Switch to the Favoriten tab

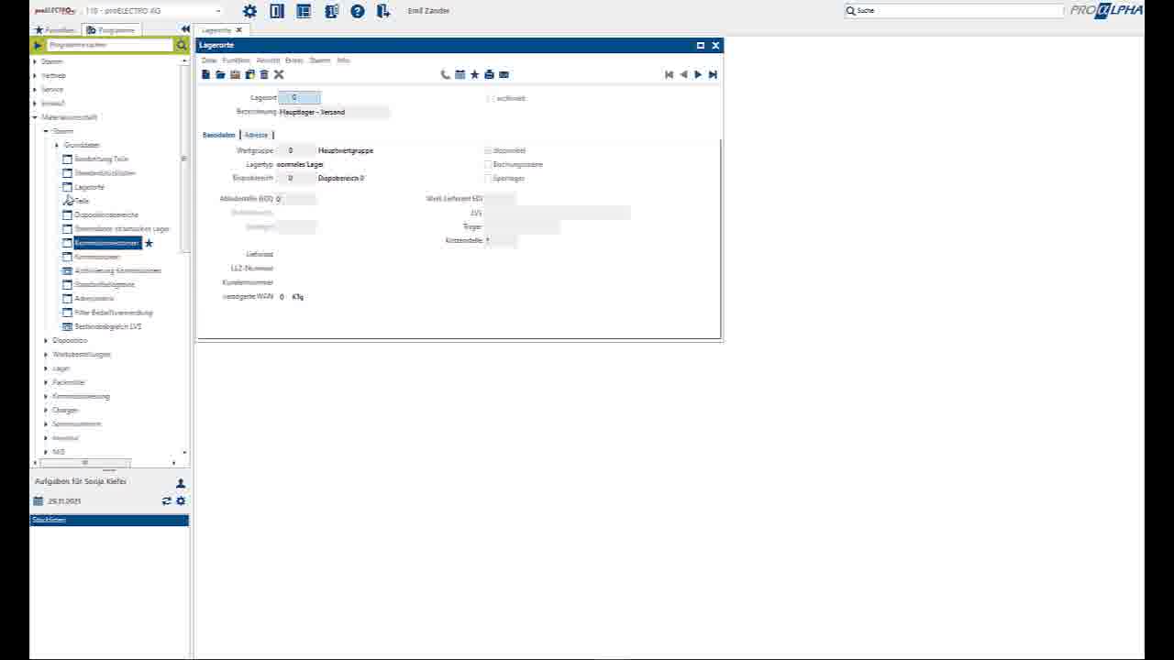tap(54, 30)
